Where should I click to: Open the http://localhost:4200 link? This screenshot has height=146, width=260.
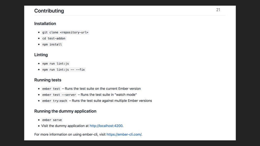(x=106, y=126)
